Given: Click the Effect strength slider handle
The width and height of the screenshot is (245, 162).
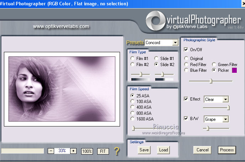Looking at the screenshot, I should 228,108.
